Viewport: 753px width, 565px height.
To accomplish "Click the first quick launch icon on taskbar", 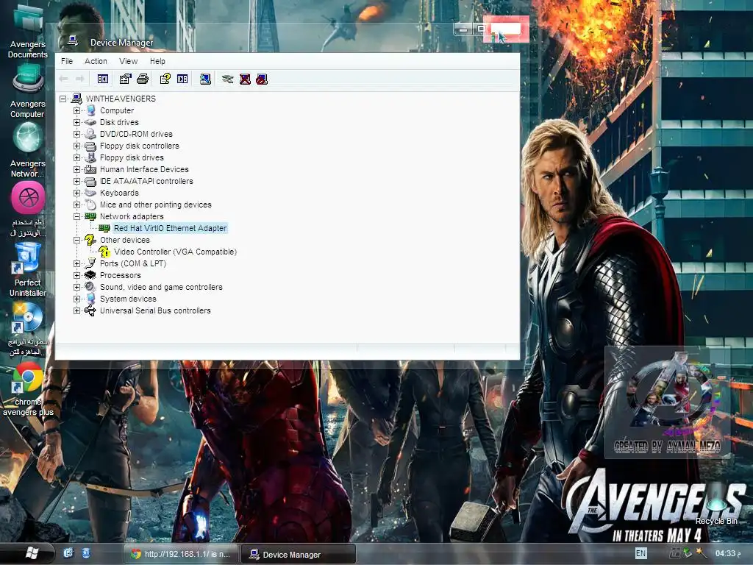I will 68,553.
